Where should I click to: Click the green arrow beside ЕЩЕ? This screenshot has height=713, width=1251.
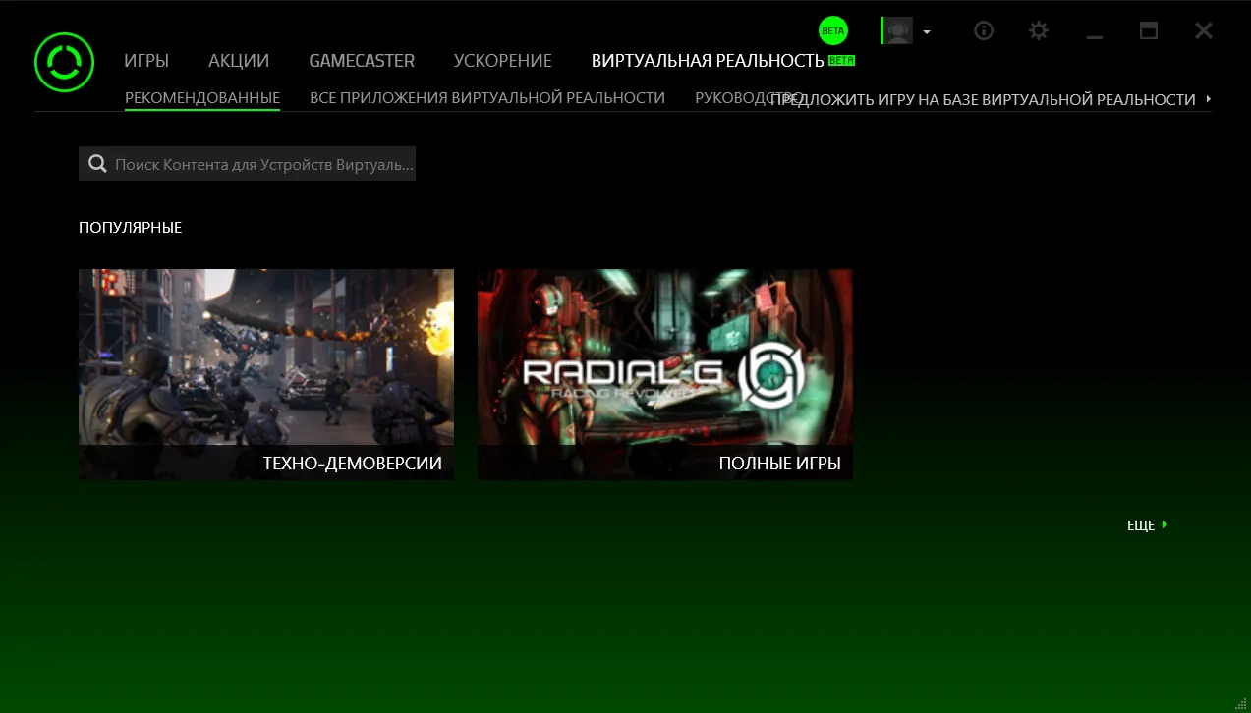1165,525
